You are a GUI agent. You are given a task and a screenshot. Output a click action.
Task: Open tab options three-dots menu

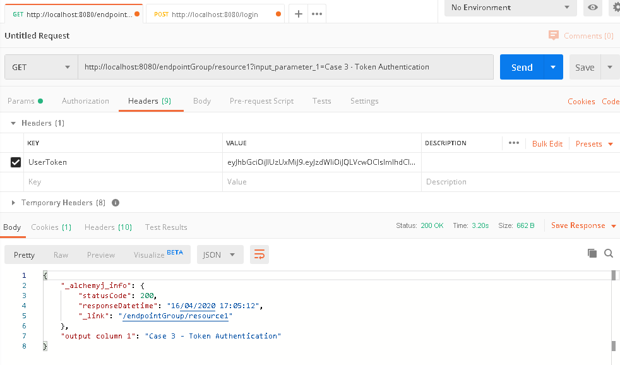[317, 14]
